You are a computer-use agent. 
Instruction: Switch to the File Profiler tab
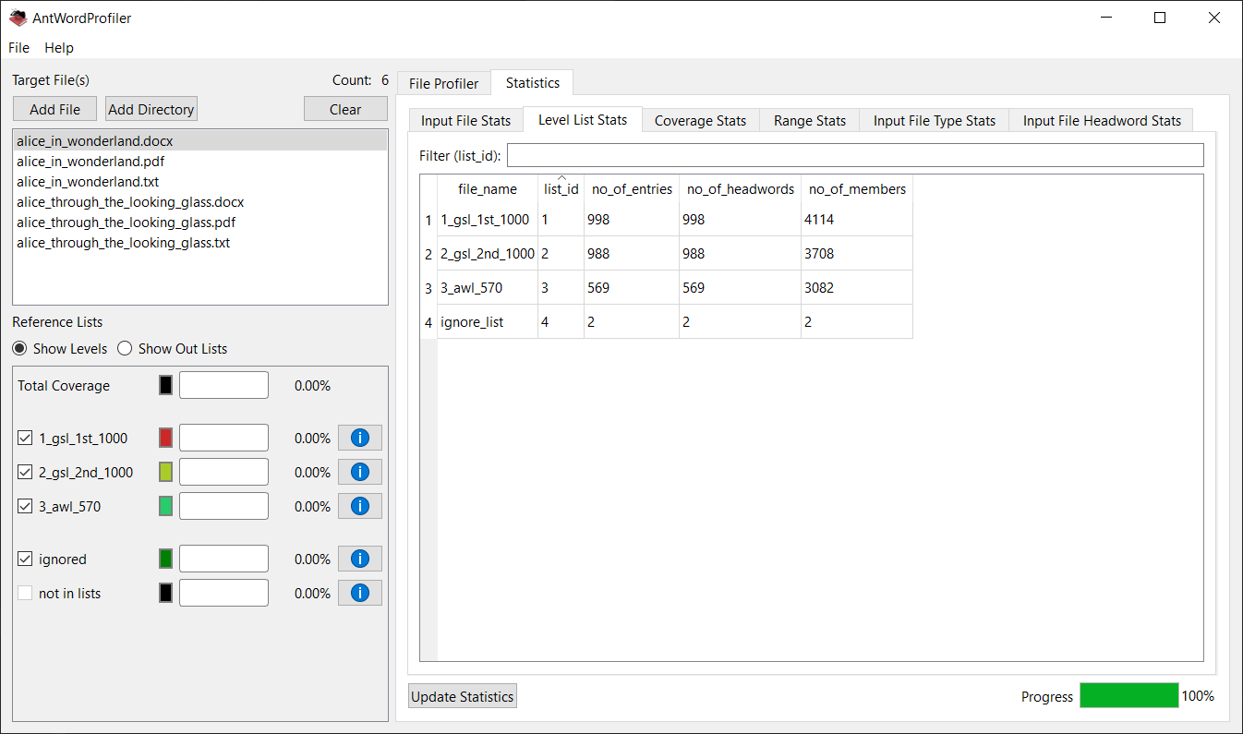pyautogui.click(x=443, y=84)
